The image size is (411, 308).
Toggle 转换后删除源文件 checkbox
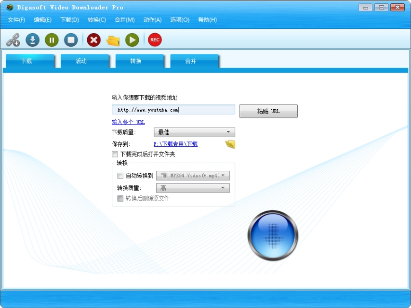[120, 198]
